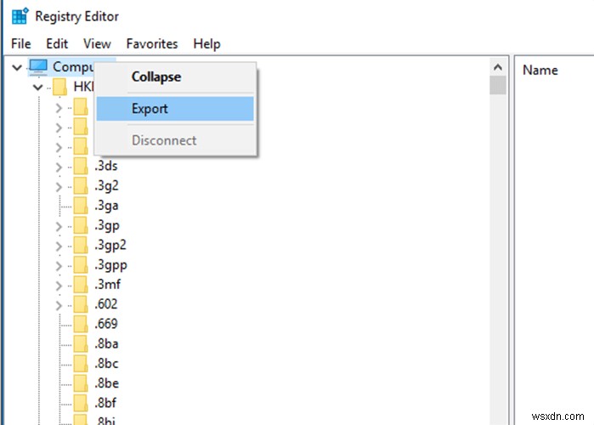Select the .8be tree entry
Screen dimensions: 594x425
(x=107, y=383)
